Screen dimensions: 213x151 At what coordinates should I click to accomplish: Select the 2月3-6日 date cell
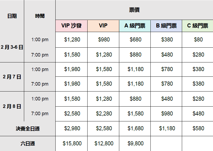[12, 47]
